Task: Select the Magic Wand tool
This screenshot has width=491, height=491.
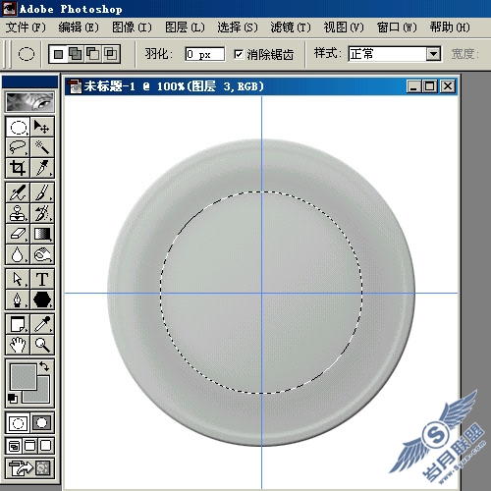Action: (42, 147)
